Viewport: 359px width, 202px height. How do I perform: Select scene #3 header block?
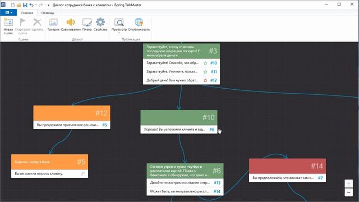181,51
